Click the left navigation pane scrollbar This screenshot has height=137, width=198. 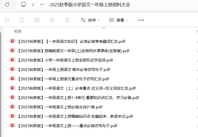click(1, 85)
